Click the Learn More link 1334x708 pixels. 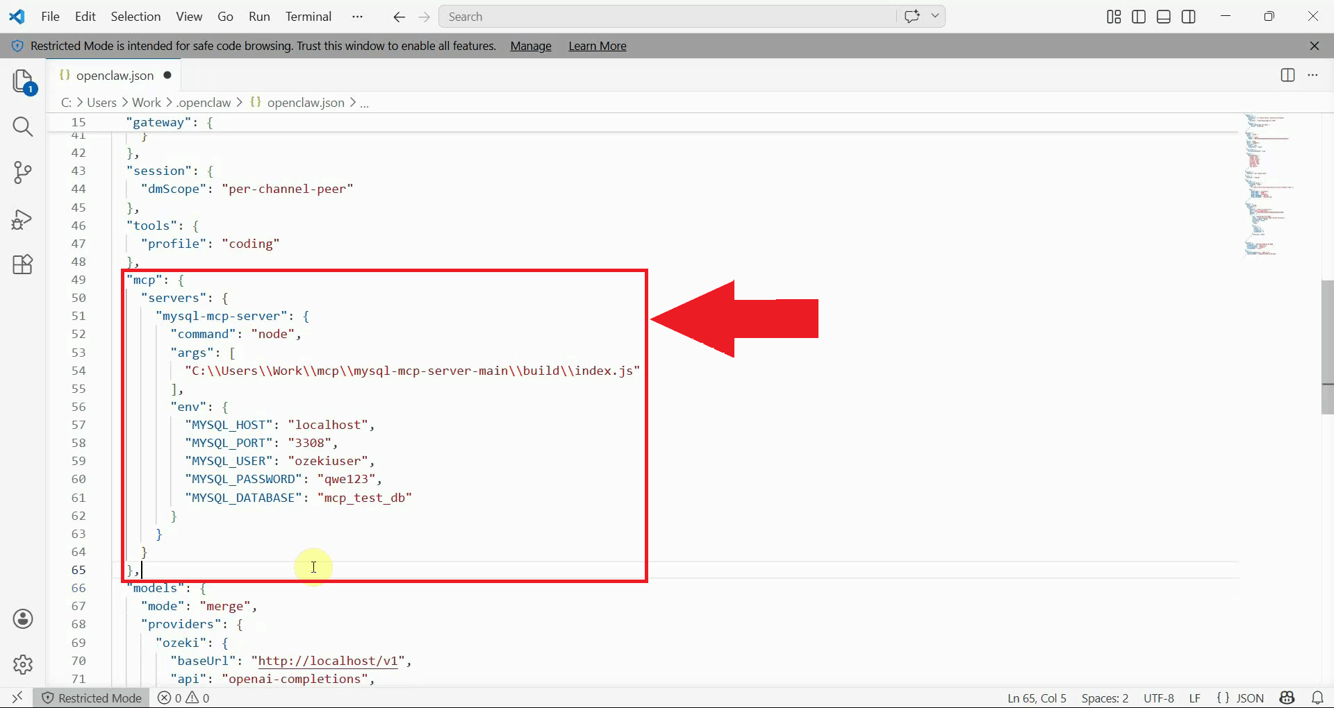click(x=598, y=46)
